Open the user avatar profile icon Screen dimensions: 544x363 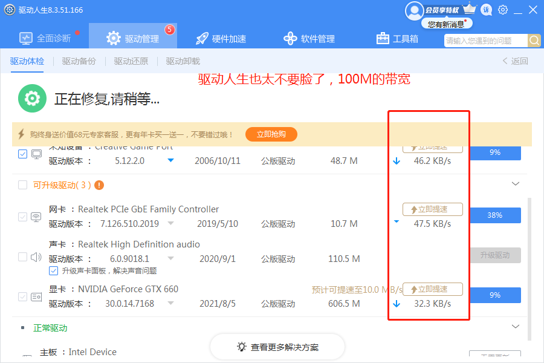(414, 11)
